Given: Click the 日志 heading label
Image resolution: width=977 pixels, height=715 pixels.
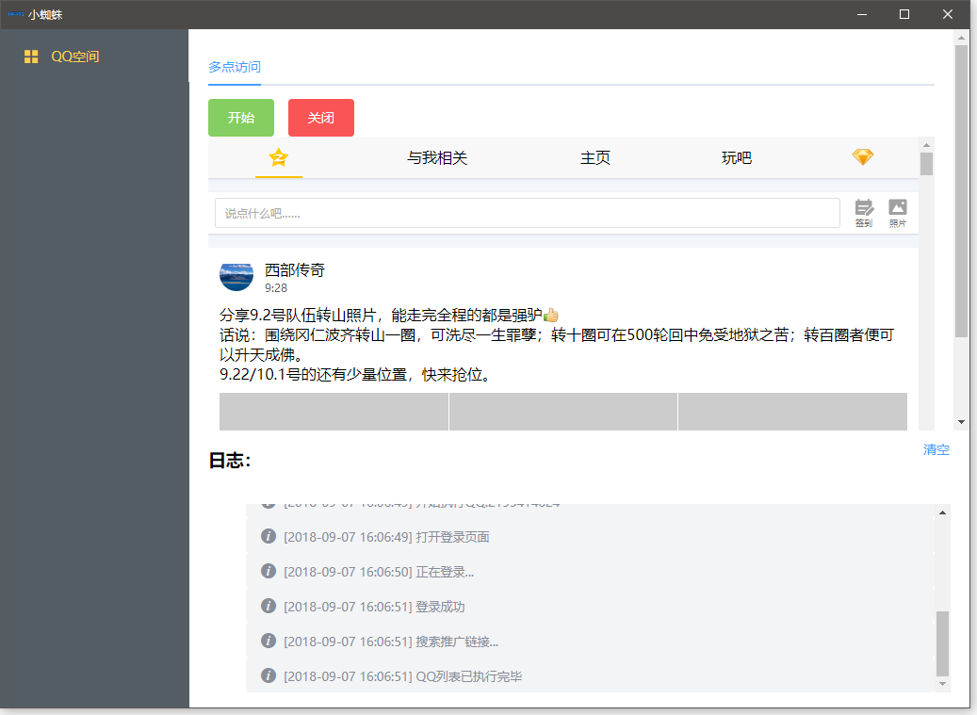Looking at the screenshot, I should (229, 461).
